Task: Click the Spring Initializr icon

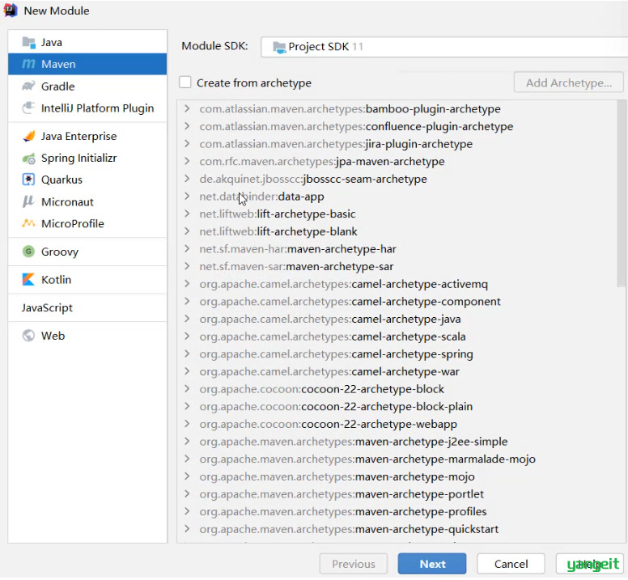Action: tap(28, 158)
